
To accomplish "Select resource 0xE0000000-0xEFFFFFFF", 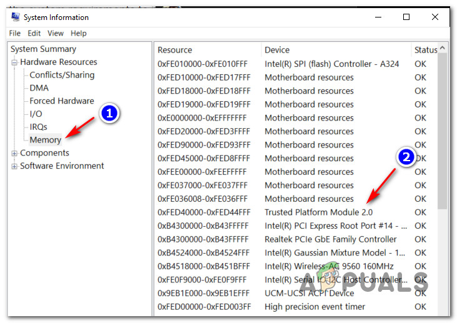I will (x=202, y=118).
